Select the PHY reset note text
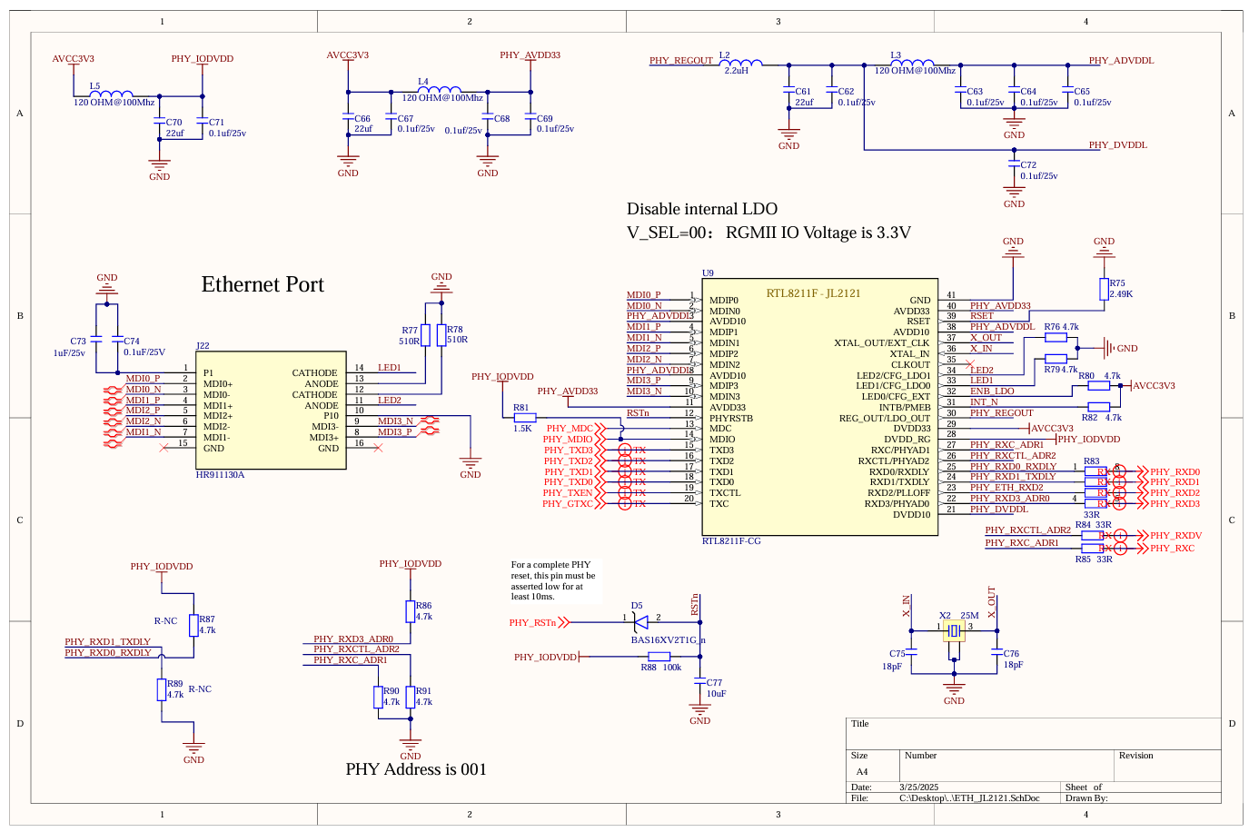 click(x=553, y=580)
